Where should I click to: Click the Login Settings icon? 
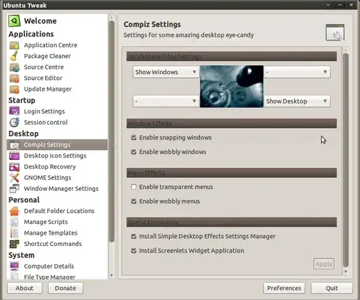pos(14,111)
